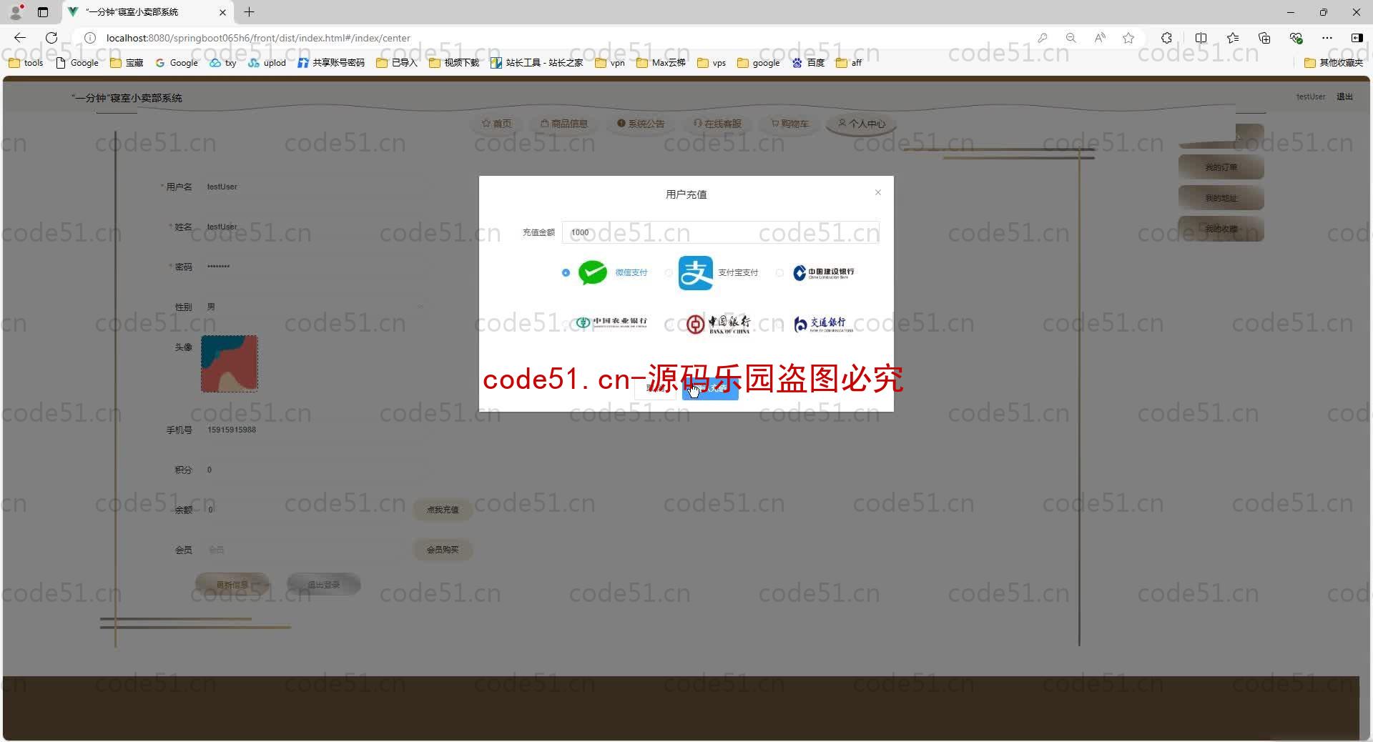This screenshot has height=742, width=1373.
Task: Open the browser profile avatar
Action: (x=16, y=12)
